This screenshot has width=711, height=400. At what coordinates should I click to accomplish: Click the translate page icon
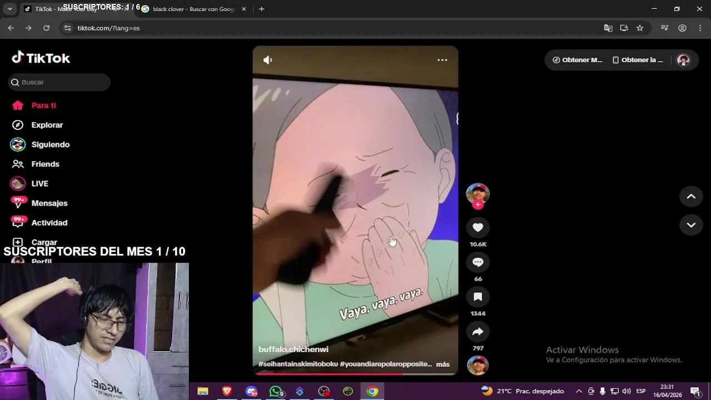point(608,28)
